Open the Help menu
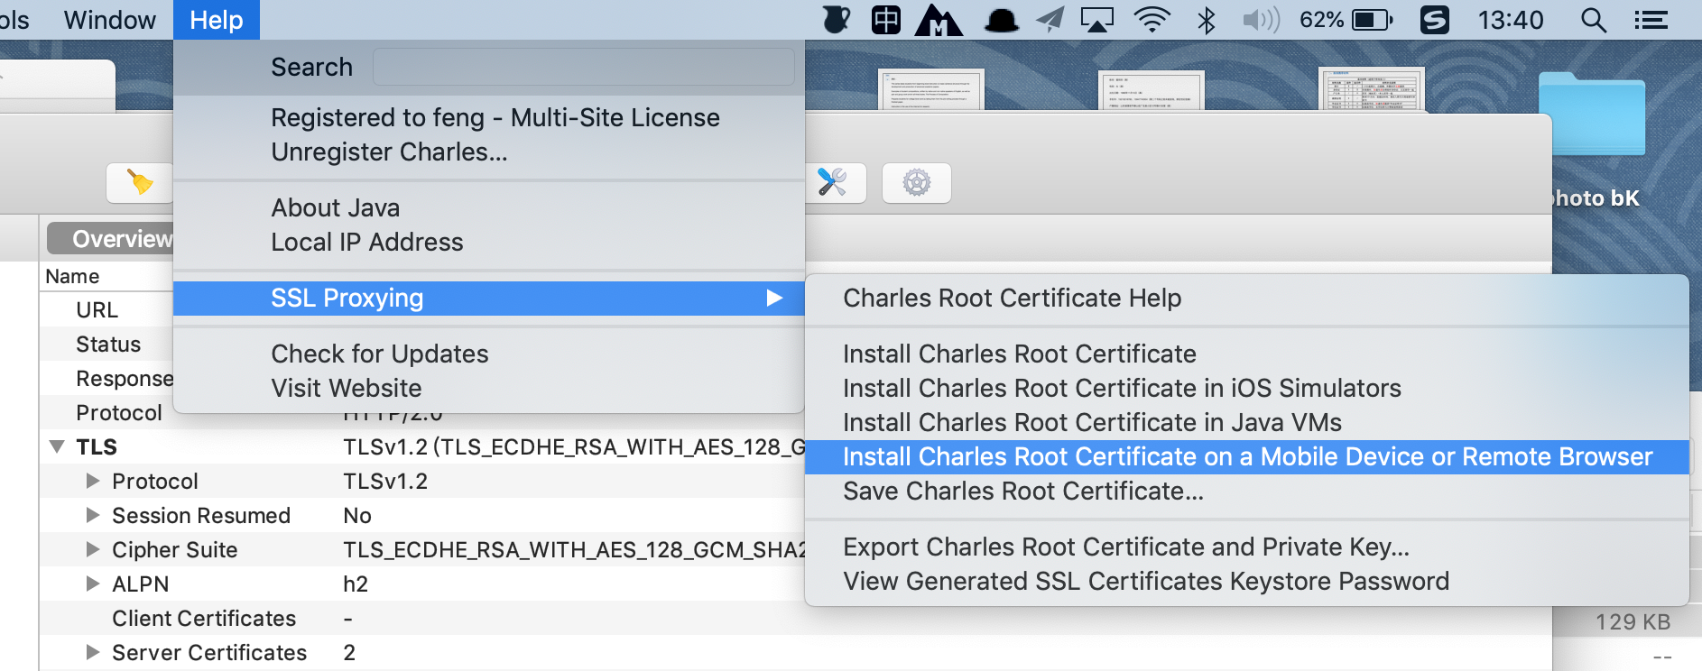Screen dimensions: 1702x671 (217, 20)
